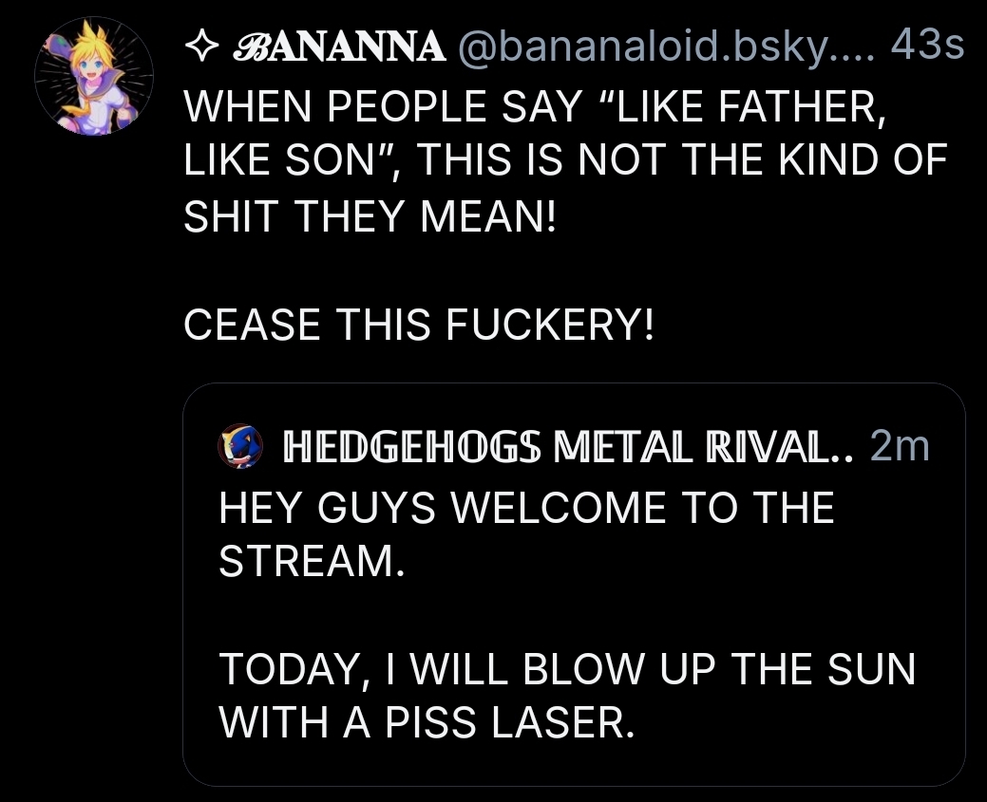Click the 43s post timestamp
The image size is (987, 802).
928,47
